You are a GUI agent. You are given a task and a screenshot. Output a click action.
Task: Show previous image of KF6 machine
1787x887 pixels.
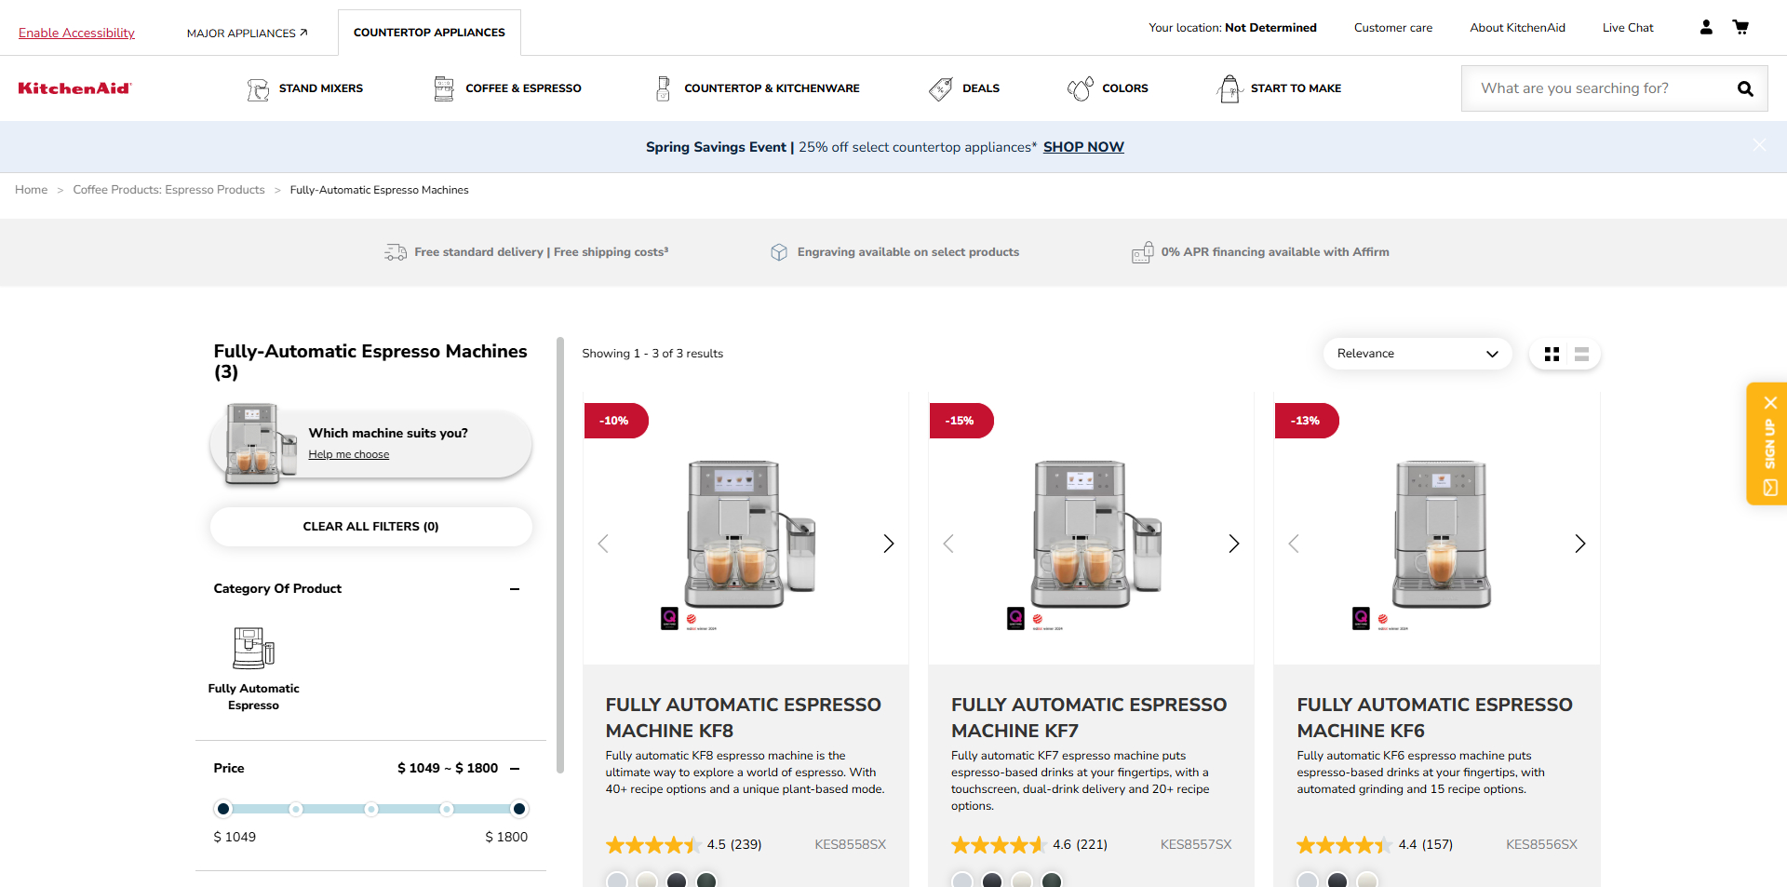tap(1294, 544)
